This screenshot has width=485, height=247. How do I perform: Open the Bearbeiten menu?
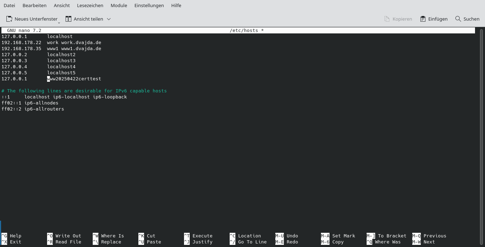point(34,5)
